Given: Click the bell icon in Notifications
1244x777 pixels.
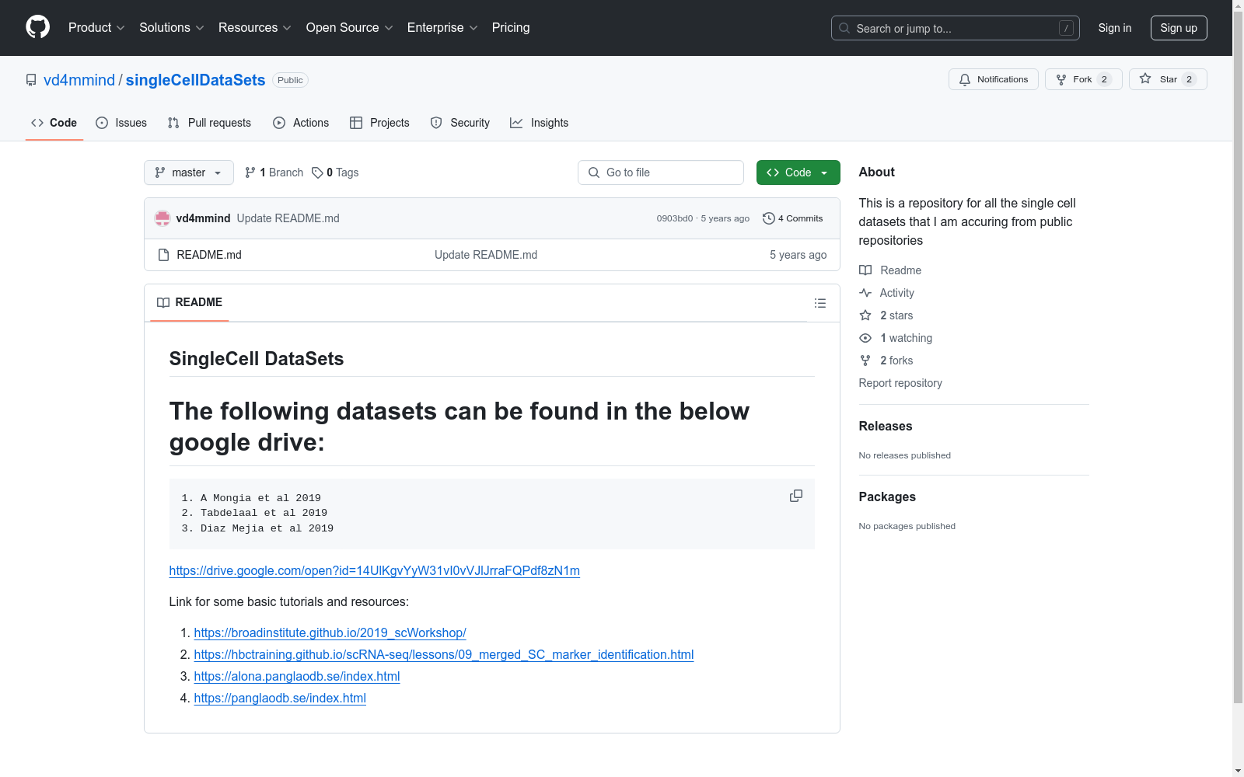Looking at the screenshot, I should click(965, 79).
